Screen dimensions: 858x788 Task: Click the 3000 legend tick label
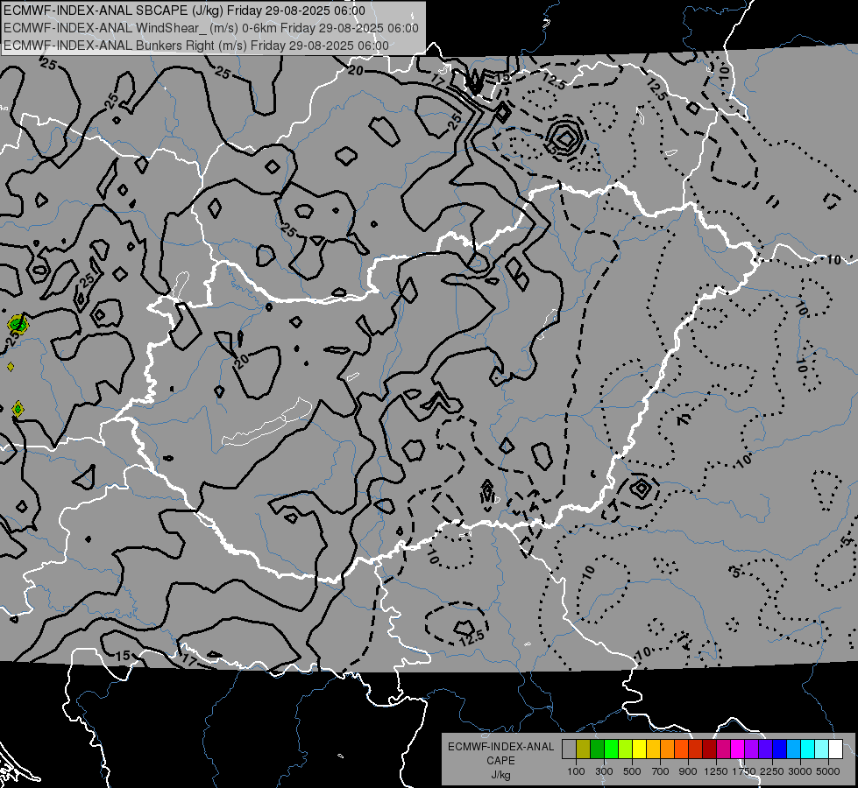click(800, 771)
